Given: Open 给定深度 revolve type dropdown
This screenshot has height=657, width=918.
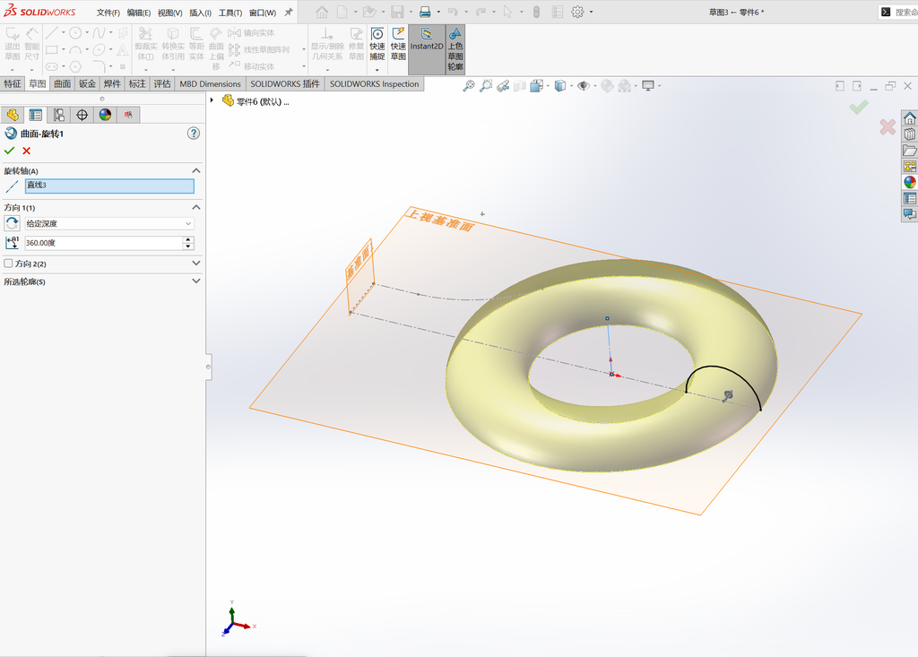Looking at the screenshot, I should [109, 224].
